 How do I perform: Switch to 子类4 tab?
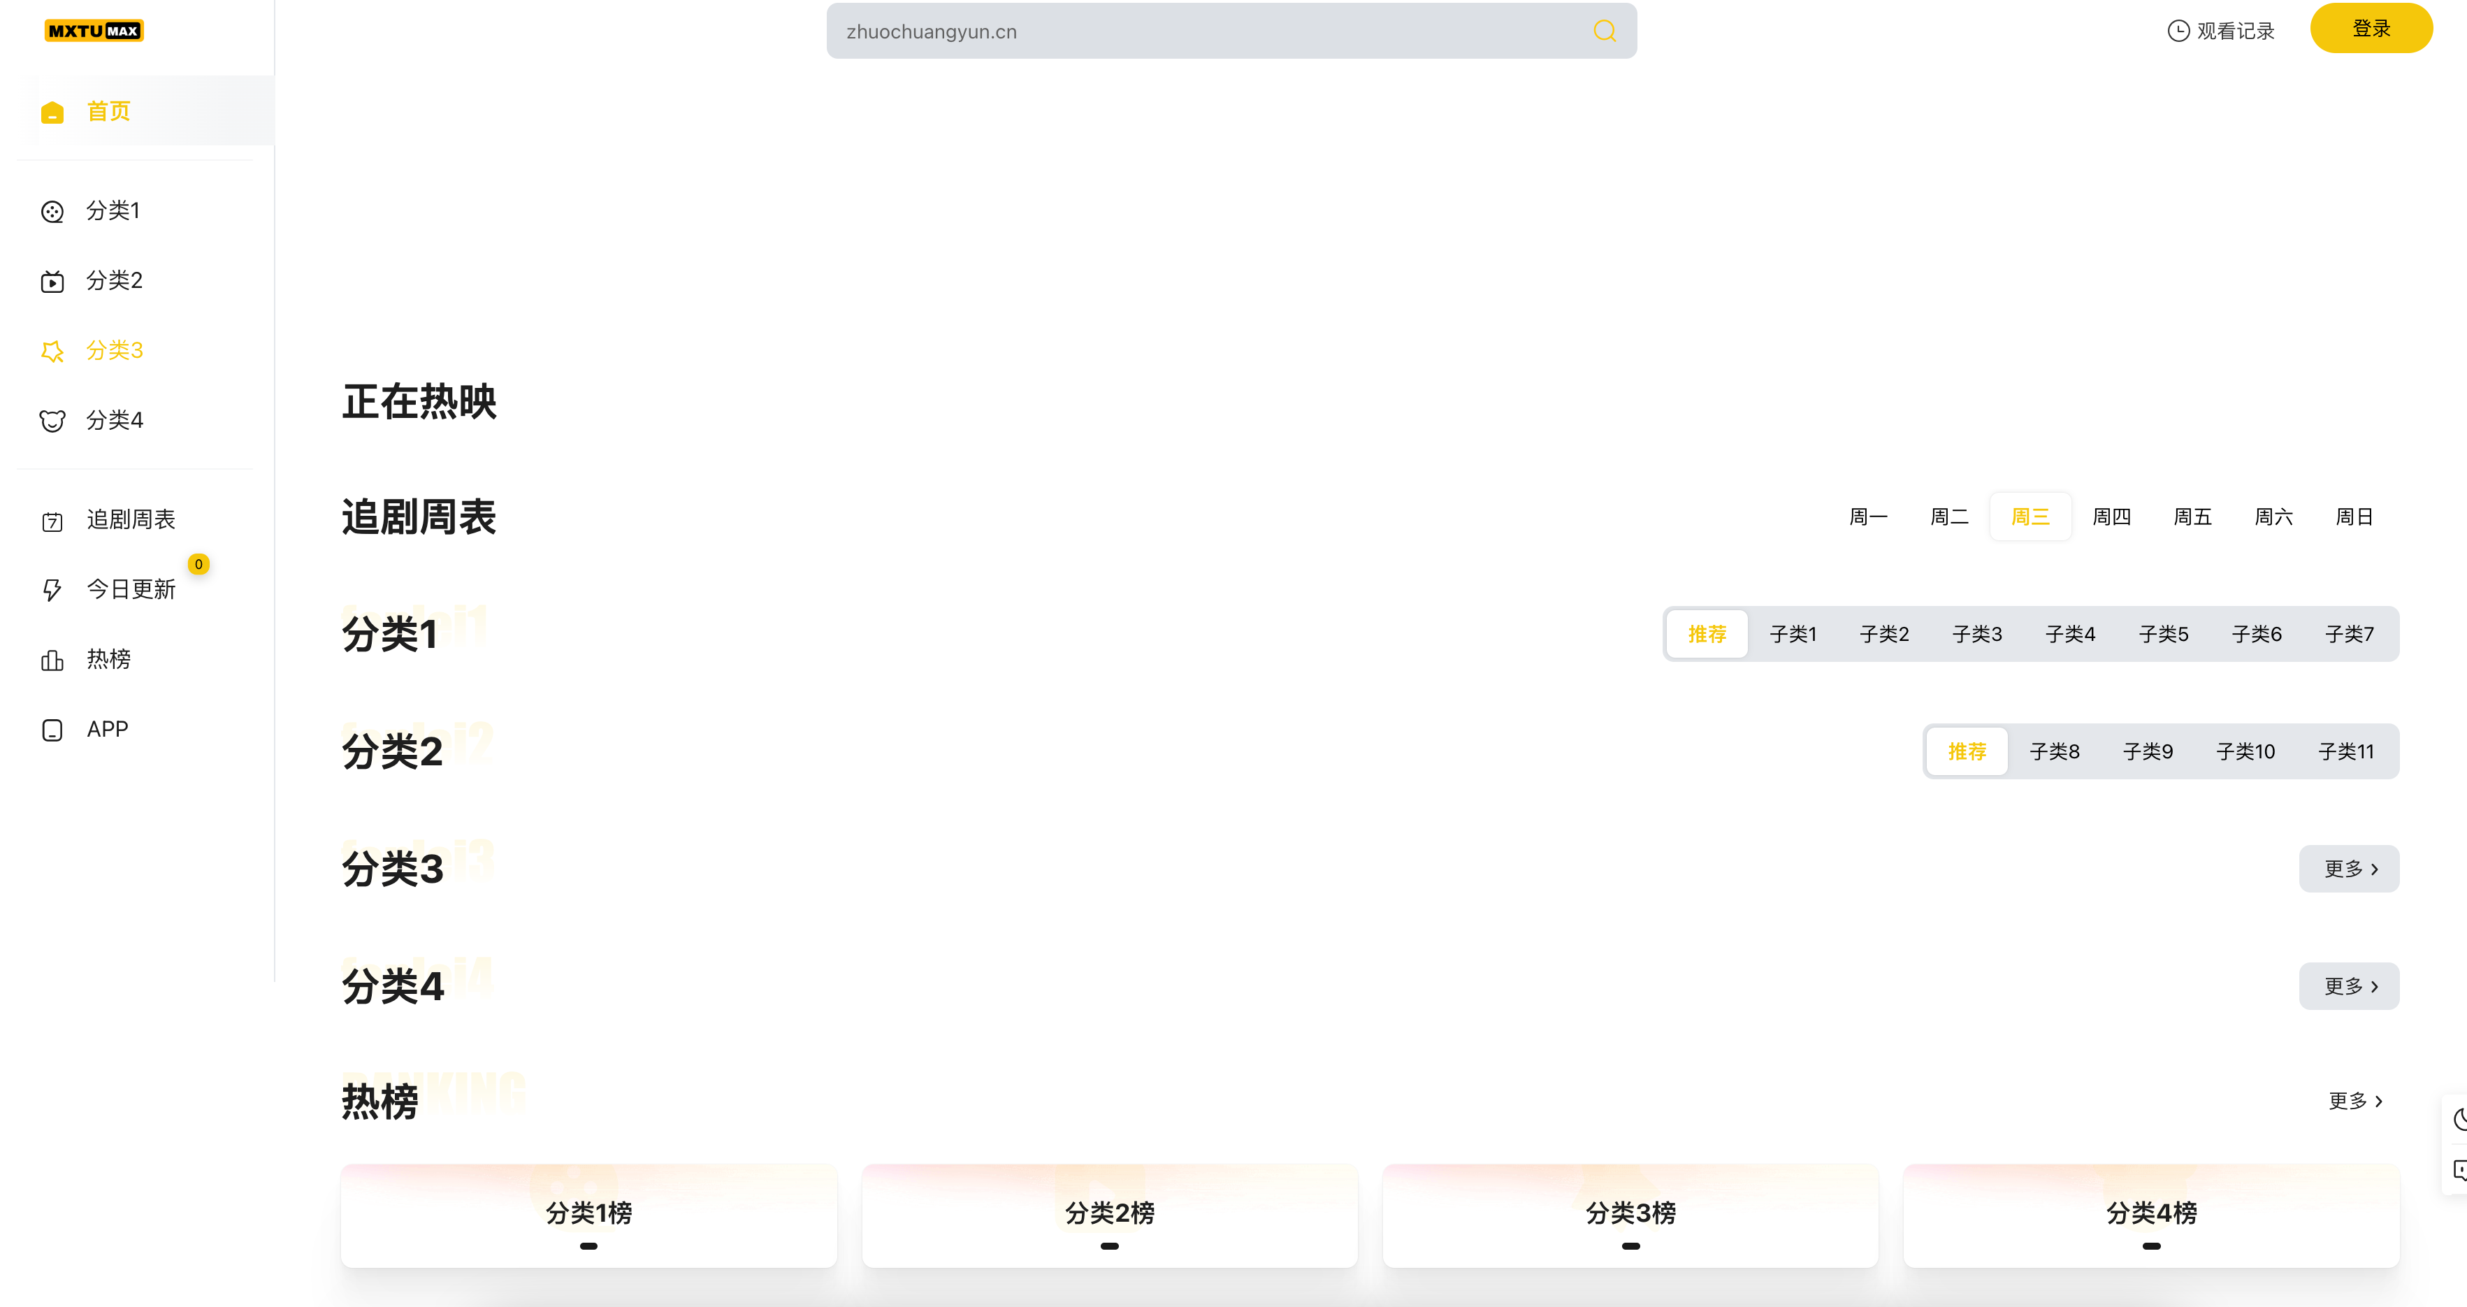2069,634
